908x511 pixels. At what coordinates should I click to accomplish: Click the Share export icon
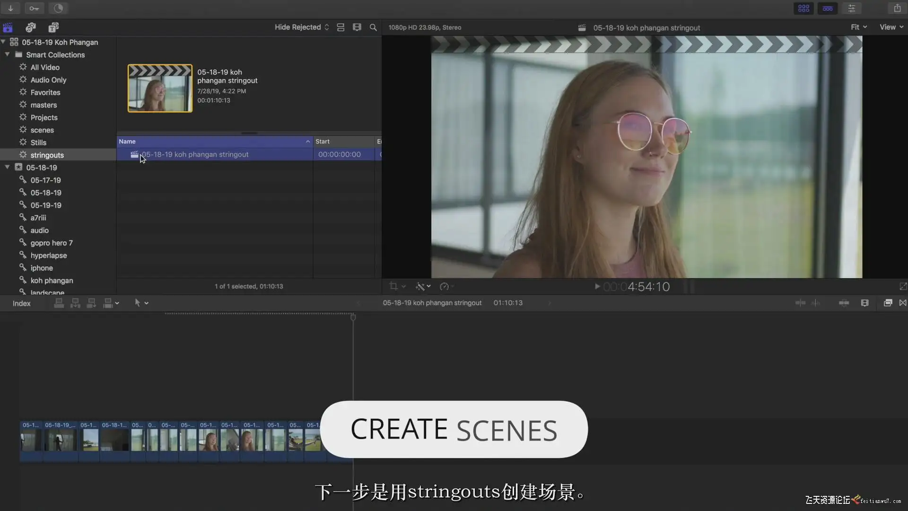(x=897, y=8)
